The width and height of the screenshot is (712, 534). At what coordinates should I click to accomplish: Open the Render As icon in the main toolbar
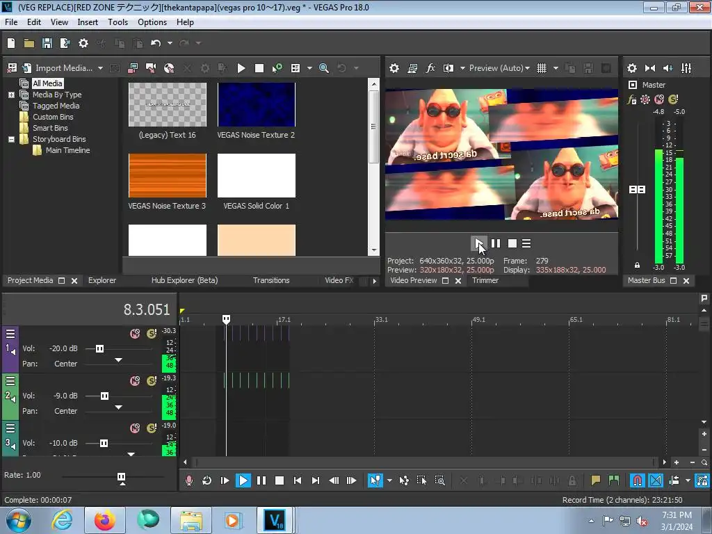point(65,43)
